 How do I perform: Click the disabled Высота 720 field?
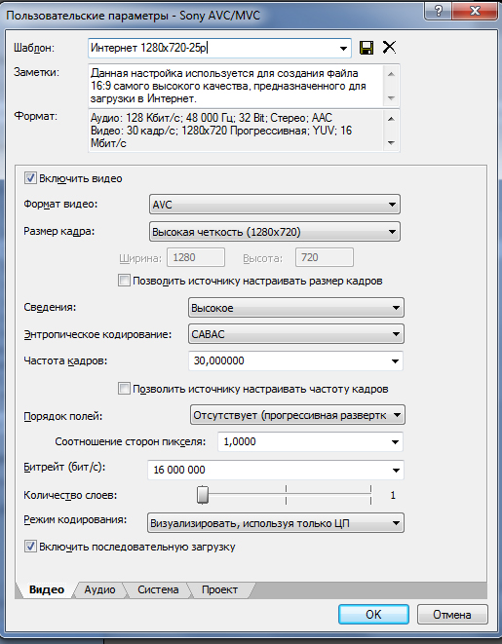tap(325, 257)
